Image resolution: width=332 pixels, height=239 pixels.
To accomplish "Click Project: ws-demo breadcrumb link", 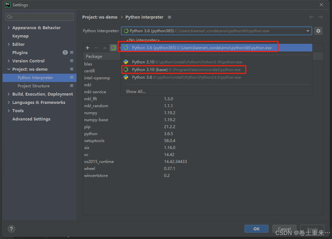I will point(100,17).
